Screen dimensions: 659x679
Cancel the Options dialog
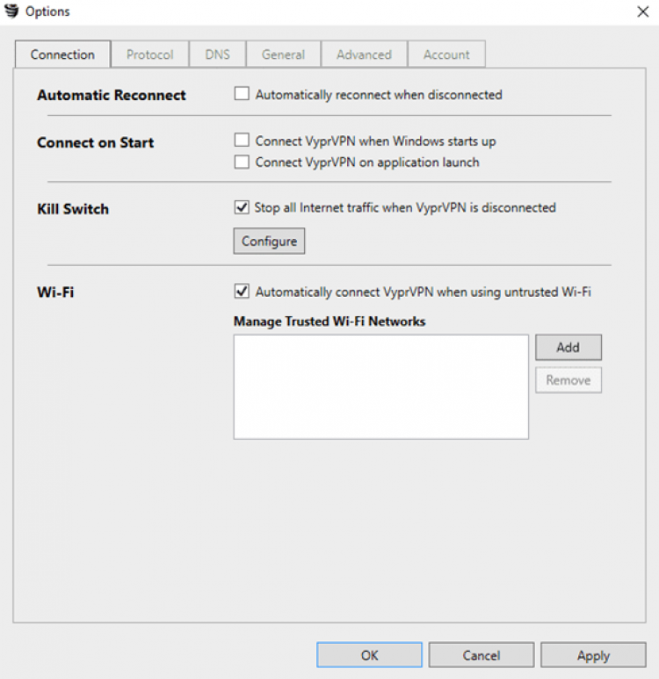482,654
